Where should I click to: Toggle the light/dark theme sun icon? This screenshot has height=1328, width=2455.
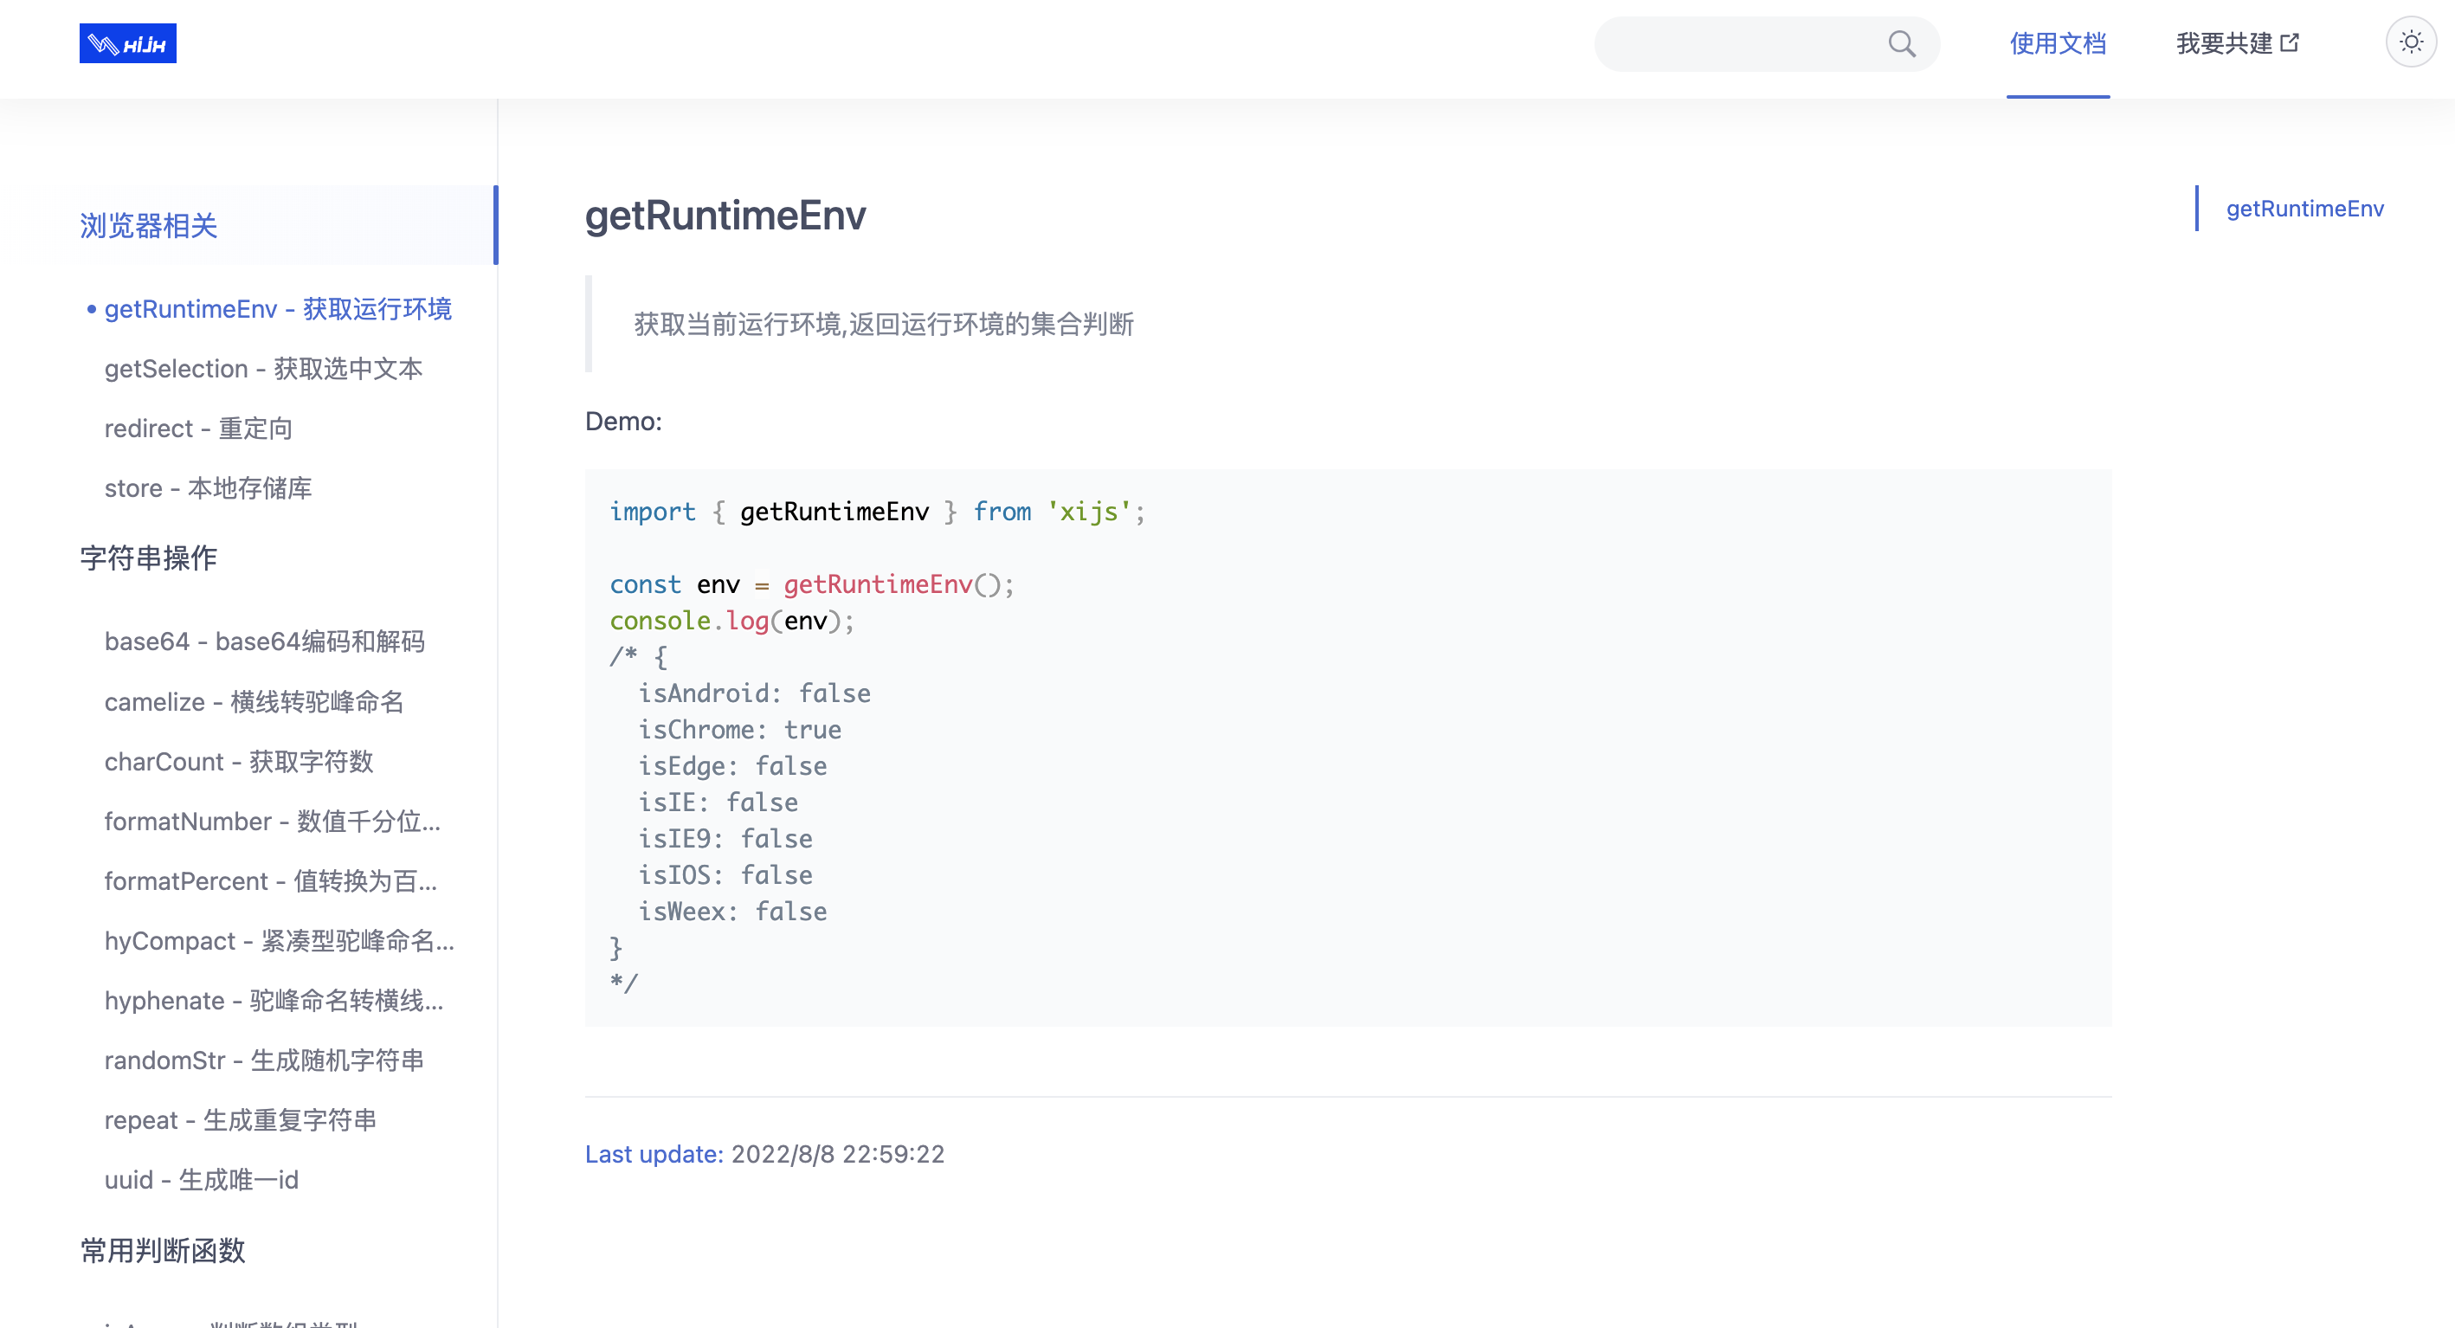click(2410, 43)
